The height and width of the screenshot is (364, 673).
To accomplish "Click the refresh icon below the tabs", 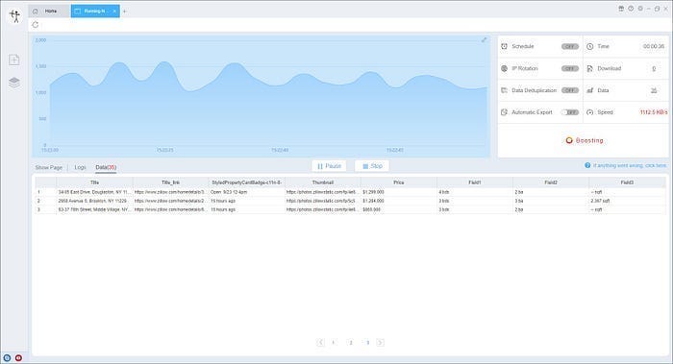I will 36,25.
